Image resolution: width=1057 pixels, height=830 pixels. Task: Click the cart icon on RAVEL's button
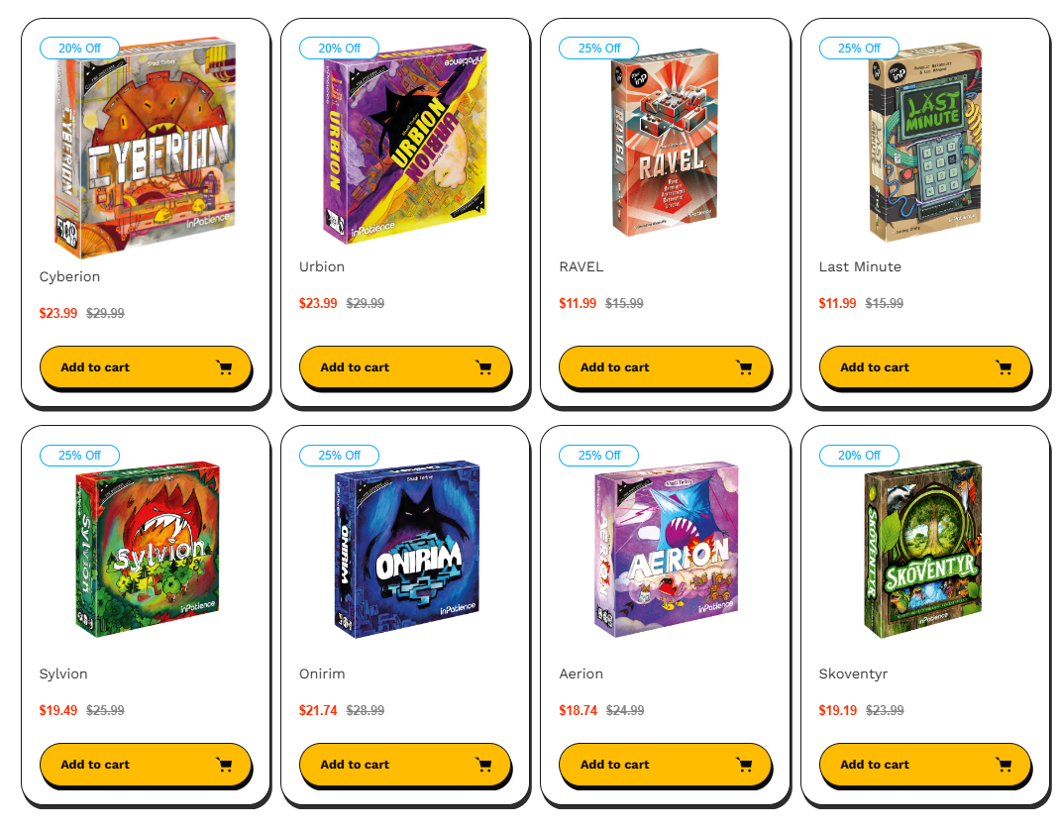(744, 367)
